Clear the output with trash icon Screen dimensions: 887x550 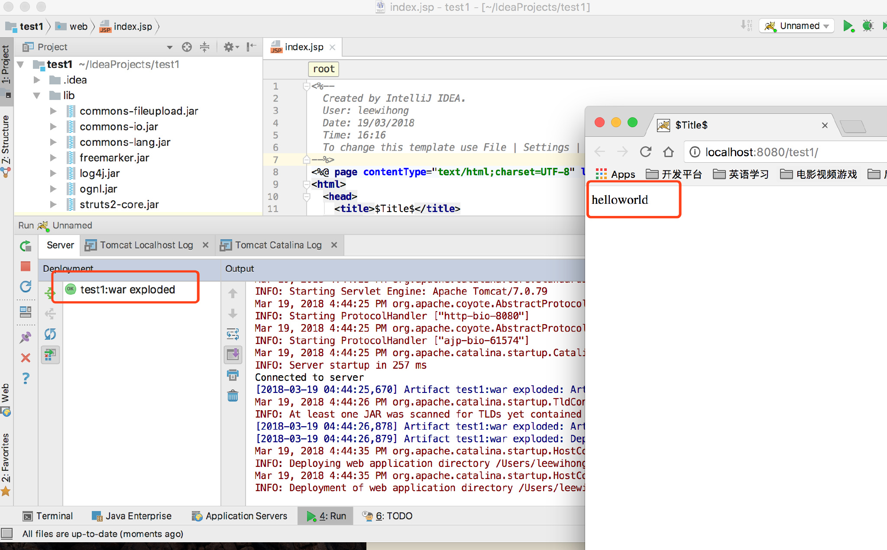coord(233,396)
